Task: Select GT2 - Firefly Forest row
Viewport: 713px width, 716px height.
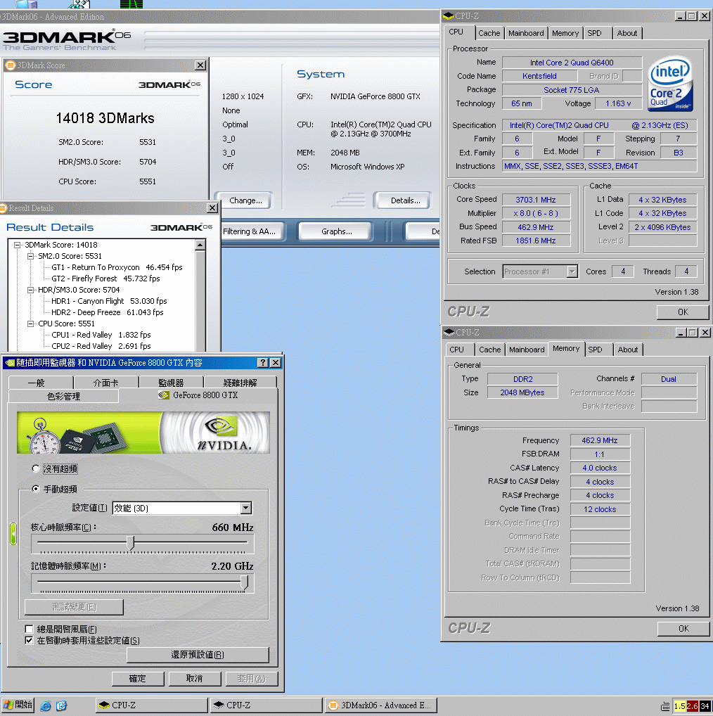Action: [x=105, y=279]
